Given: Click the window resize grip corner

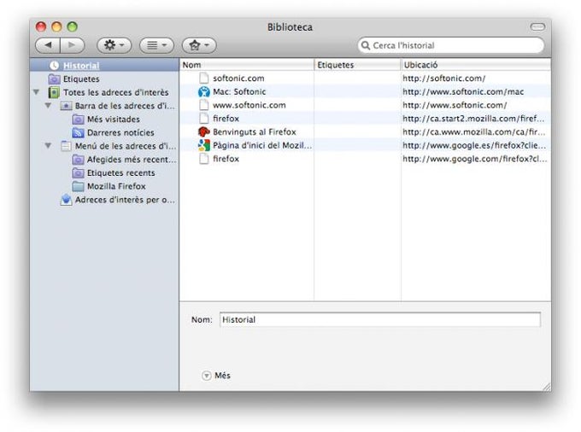Looking at the screenshot, I should [x=547, y=387].
